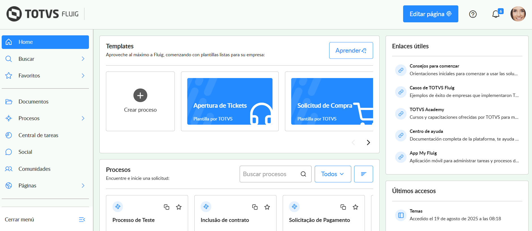532x231 pixels.
Task: Click process icon on Inclusão de contrato card
Action: coord(206,207)
